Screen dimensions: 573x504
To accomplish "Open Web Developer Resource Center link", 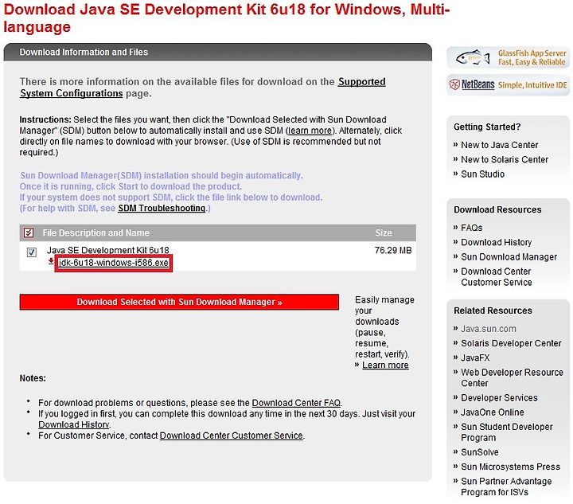I will [x=512, y=377].
